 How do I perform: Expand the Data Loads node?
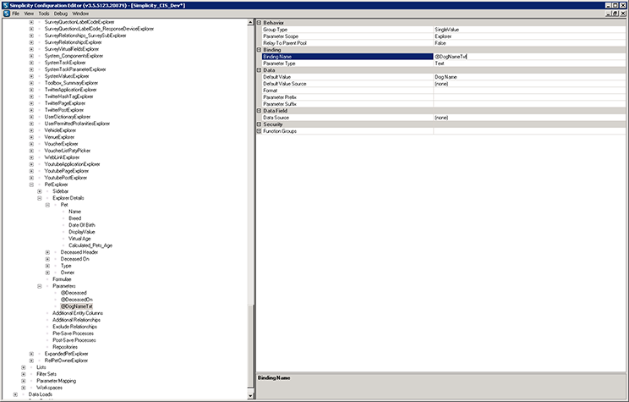tap(15, 394)
